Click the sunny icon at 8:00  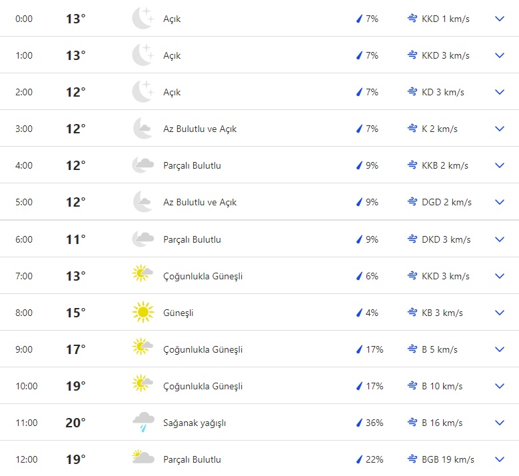tap(143, 313)
